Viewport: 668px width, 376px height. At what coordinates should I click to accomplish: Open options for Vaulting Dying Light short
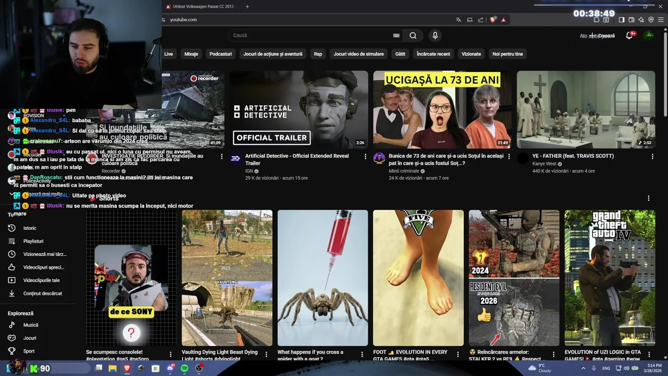(266, 355)
